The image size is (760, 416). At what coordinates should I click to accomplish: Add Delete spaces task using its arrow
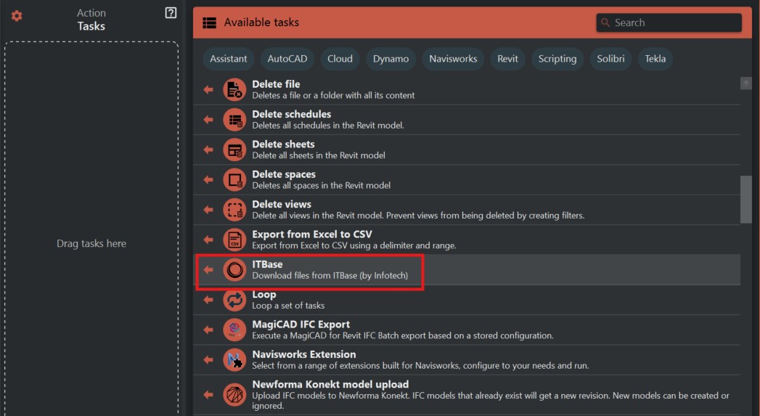208,179
